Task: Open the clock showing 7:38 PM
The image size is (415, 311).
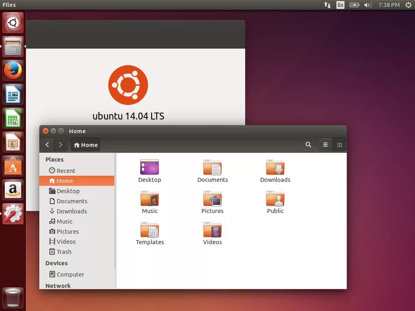Action: click(x=389, y=5)
